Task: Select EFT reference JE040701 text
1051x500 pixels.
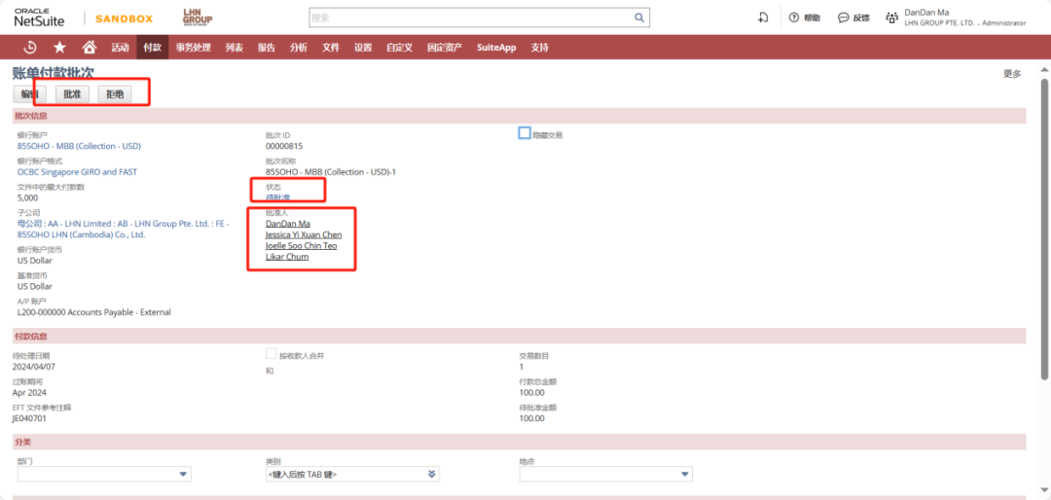Action: pyautogui.click(x=31, y=417)
